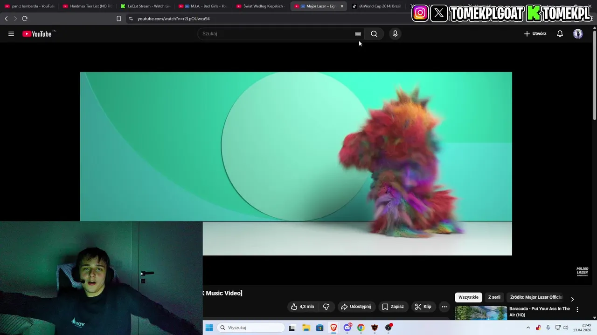Share the video via Udostępnij

pyautogui.click(x=356, y=307)
